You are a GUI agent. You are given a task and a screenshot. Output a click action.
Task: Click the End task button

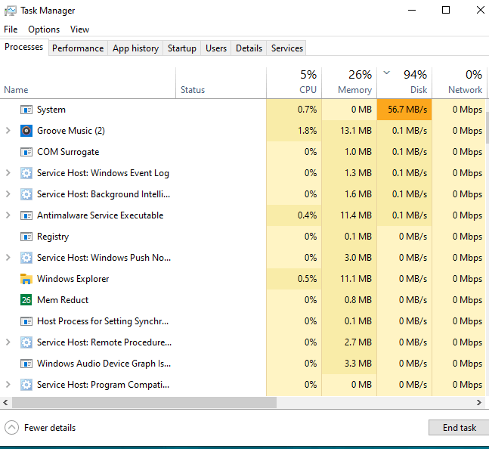coord(459,428)
